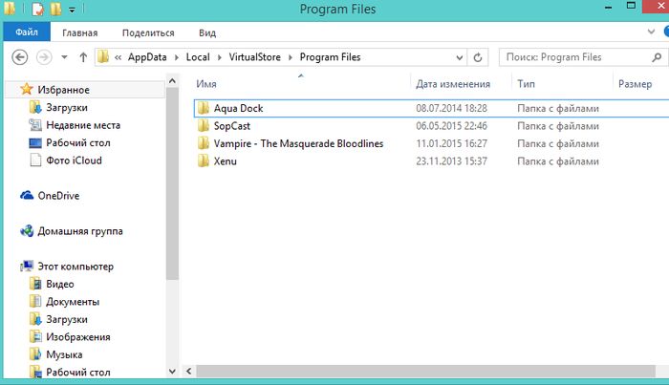Click the refresh button beside the address bar
Image resolution: width=669 pixels, height=385 pixels.
coord(479,57)
